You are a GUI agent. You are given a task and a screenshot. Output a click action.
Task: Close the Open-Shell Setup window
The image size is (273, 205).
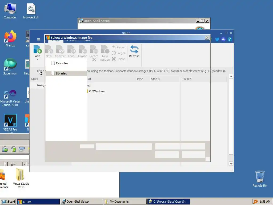pos(207,21)
